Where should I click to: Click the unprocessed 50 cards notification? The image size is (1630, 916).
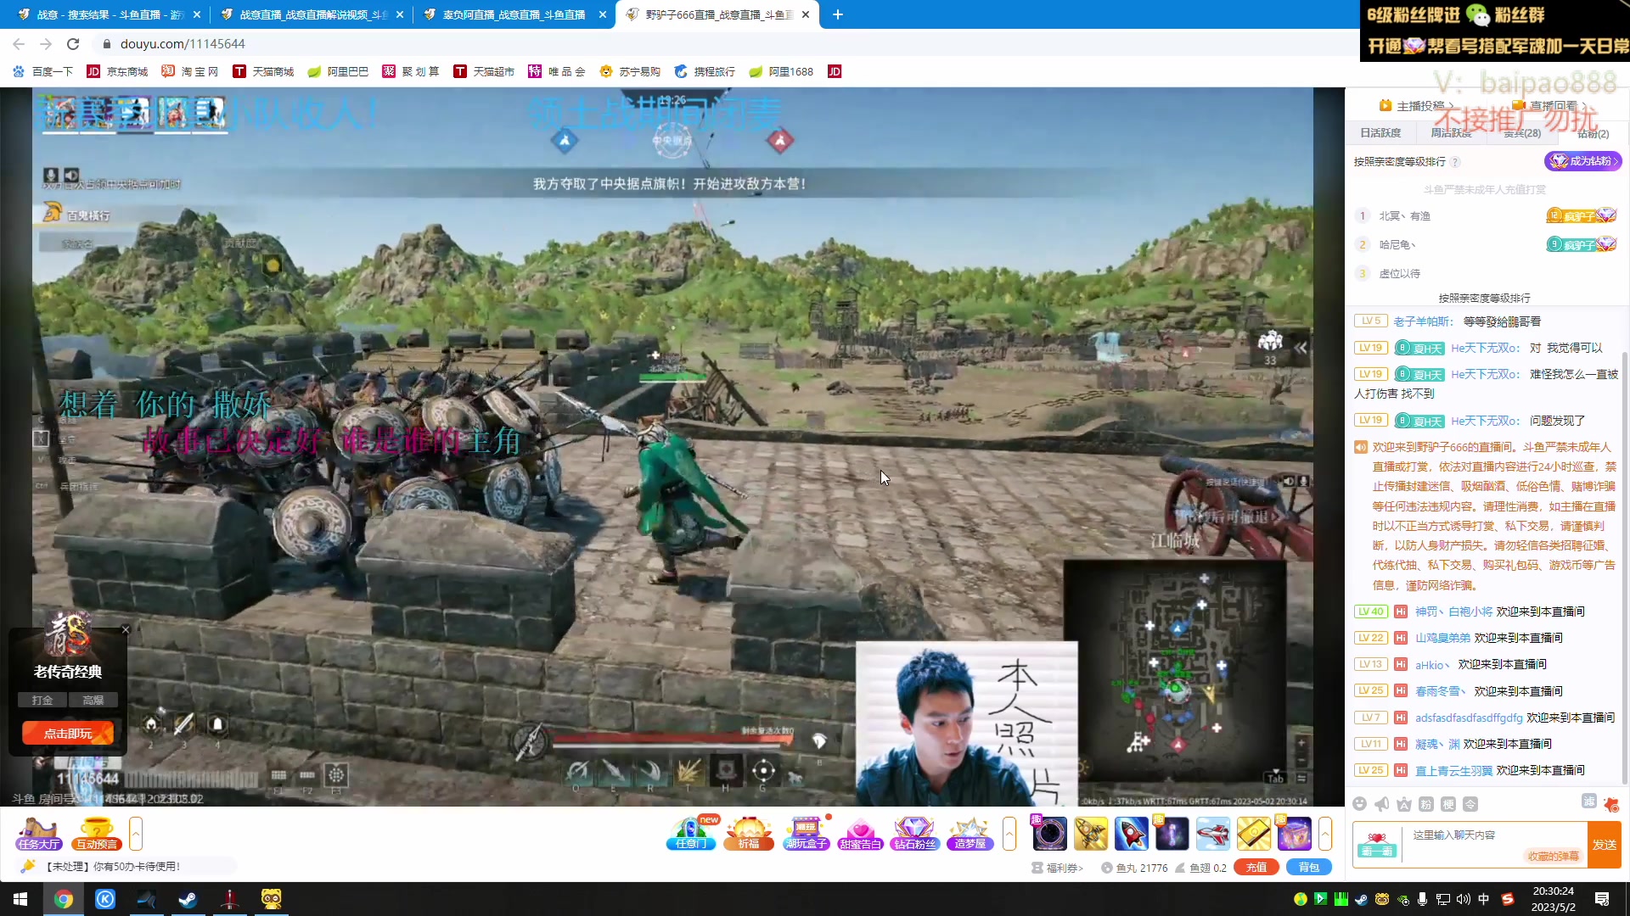[x=127, y=866]
